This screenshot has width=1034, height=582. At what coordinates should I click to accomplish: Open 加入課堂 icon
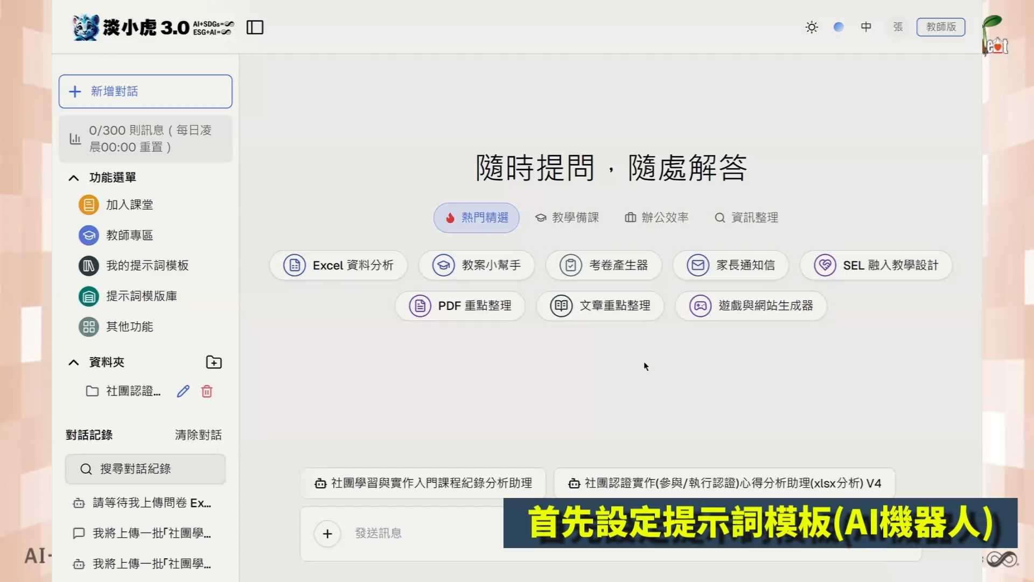click(89, 205)
